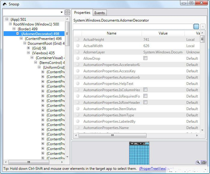This screenshot has height=174, width=210.
Task: Click the property grid scroll-right arrow
Action: [197, 135]
